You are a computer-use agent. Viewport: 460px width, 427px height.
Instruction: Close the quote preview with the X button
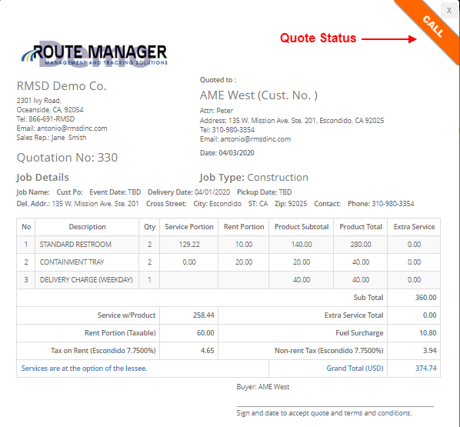[x=449, y=11]
